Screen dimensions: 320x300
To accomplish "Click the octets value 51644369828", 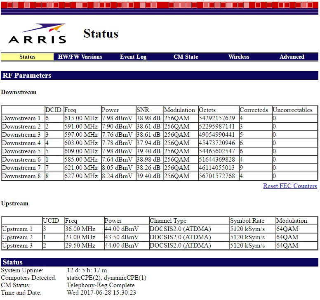I will (x=217, y=160).
